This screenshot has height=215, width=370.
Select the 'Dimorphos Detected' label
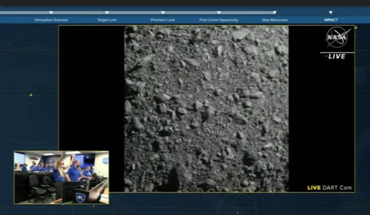click(x=51, y=20)
